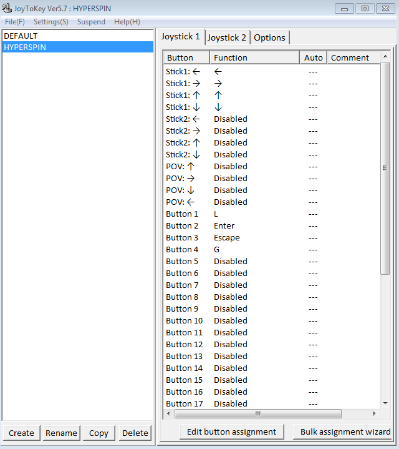
Task: Select the POV left arrow row
Action: [x=272, y=202]
